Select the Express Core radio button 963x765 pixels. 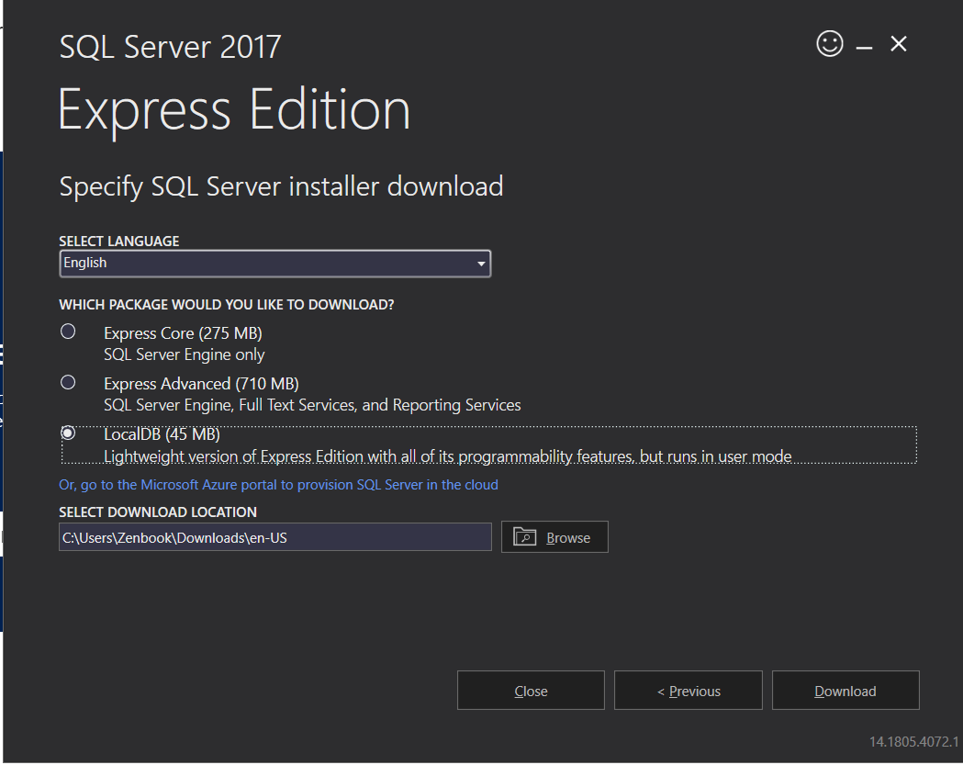pyautogui.click(x=68, y=332)
